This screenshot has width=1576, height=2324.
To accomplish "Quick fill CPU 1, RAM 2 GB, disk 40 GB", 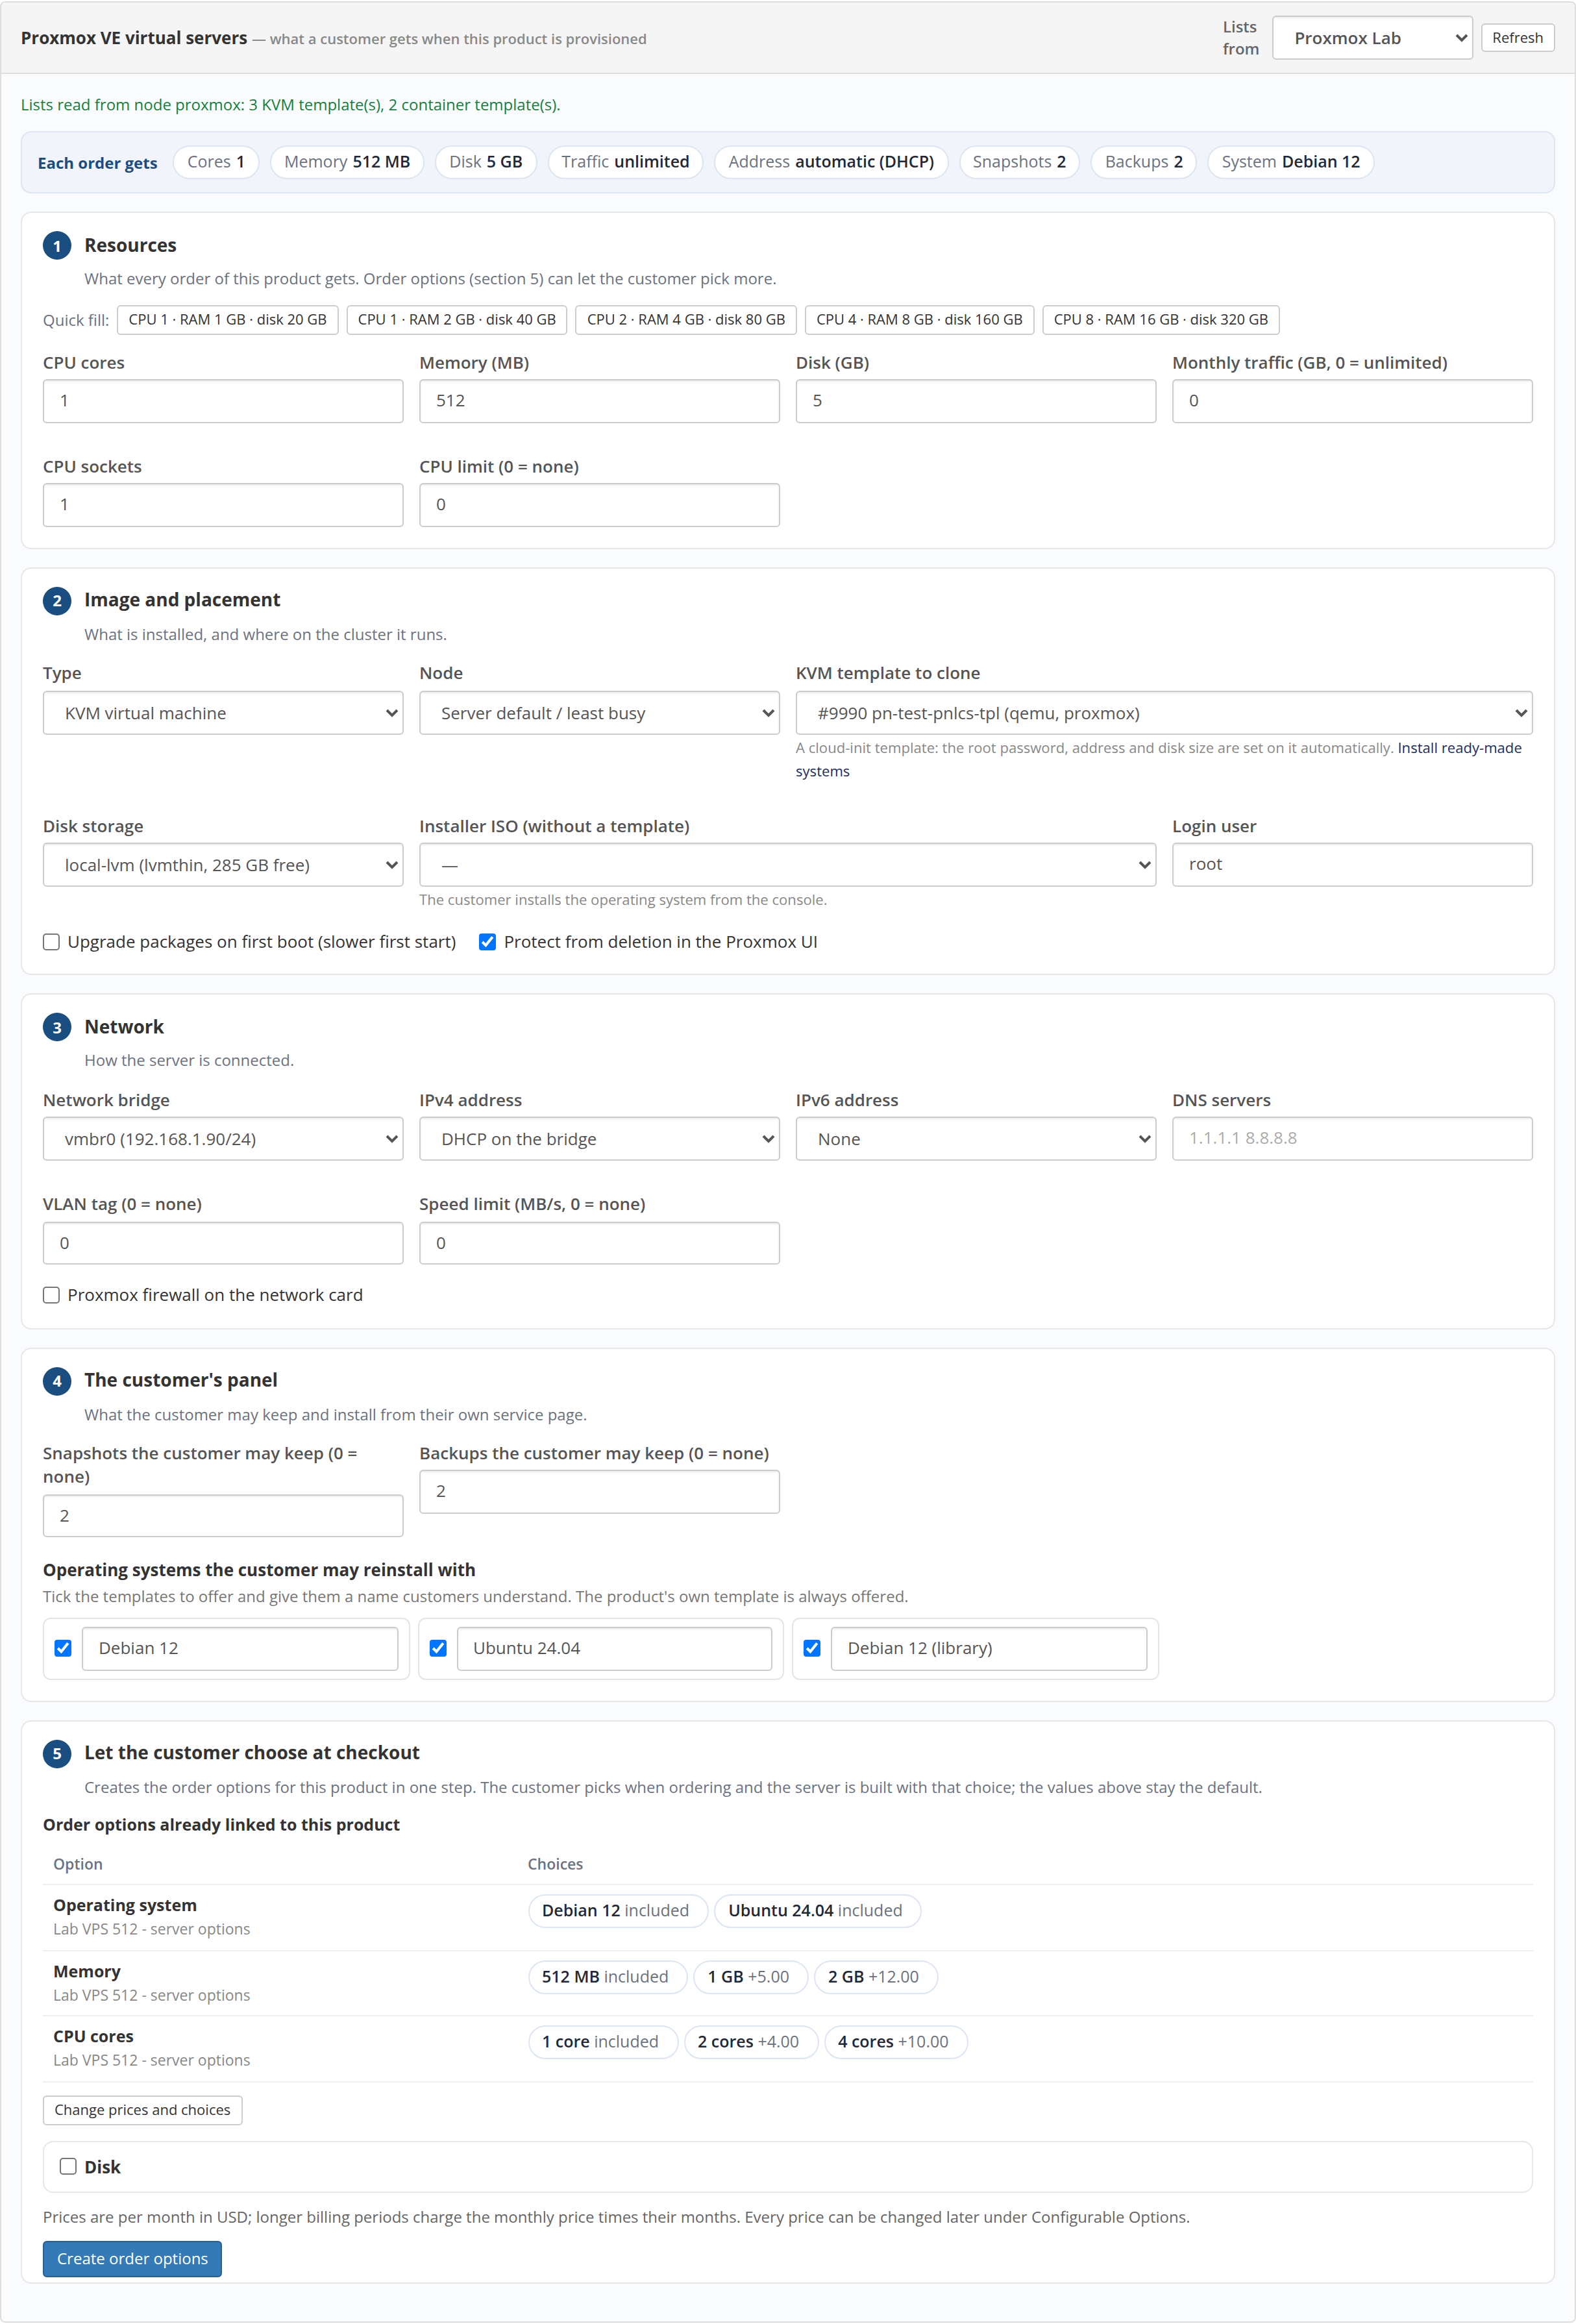I will pos(457,320).
